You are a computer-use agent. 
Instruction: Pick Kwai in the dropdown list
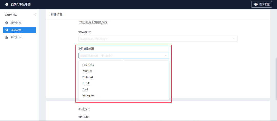124,90
